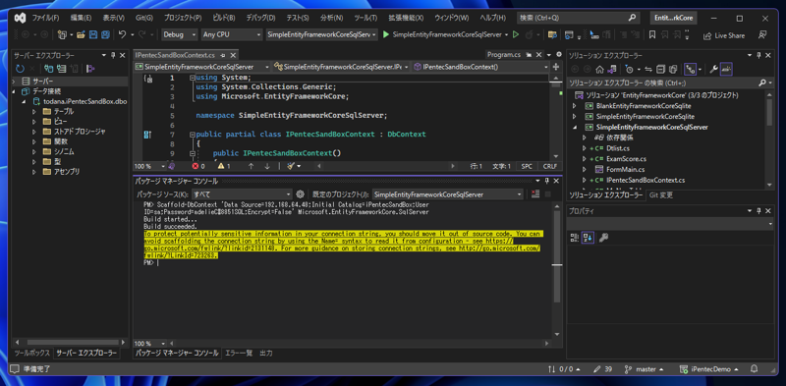Click the Package Manager settings gear icon
Screen dimensions: 786x386
click(x=301, y=194)
